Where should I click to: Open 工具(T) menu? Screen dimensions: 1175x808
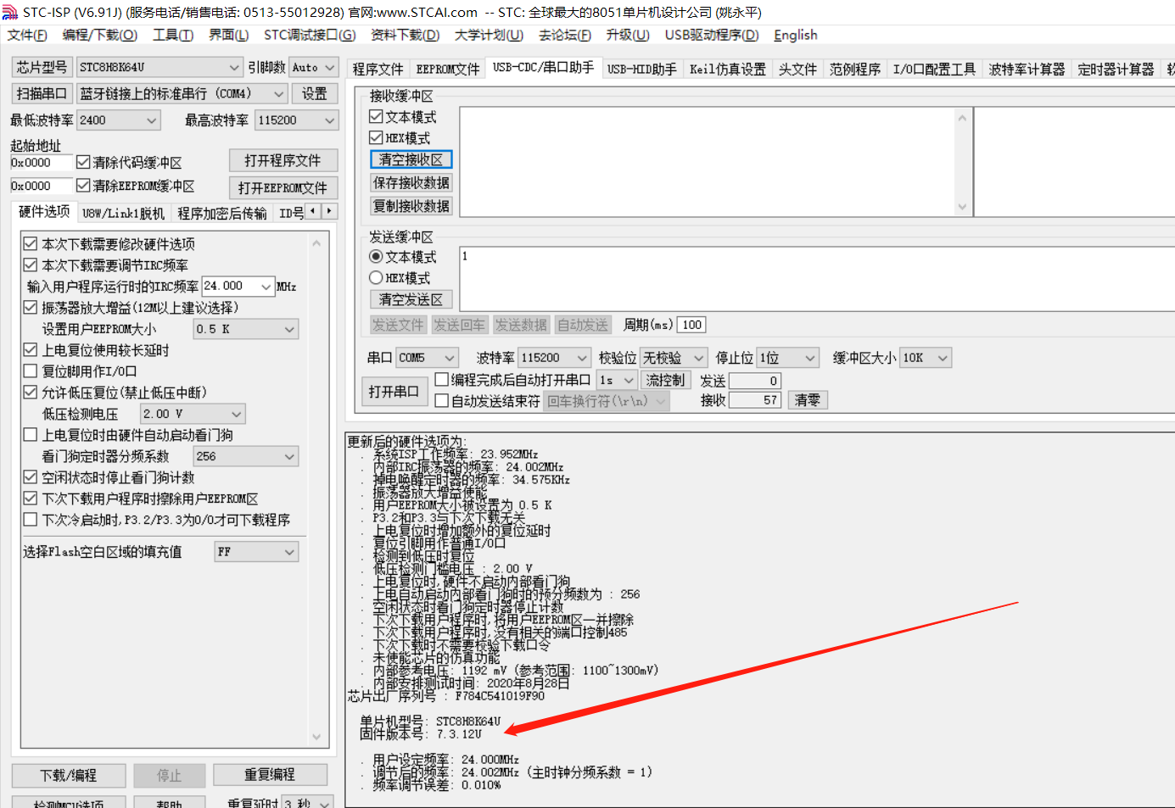tap(173, 35)
